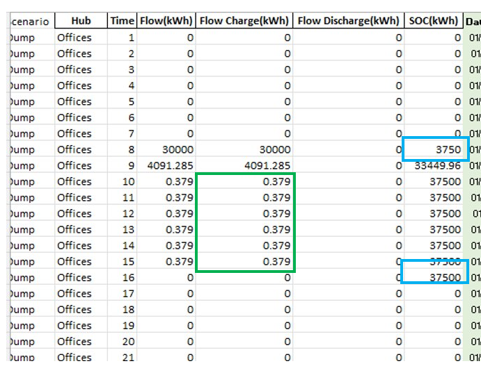Select the Offices cell in Time 1 row

(81, 37)
